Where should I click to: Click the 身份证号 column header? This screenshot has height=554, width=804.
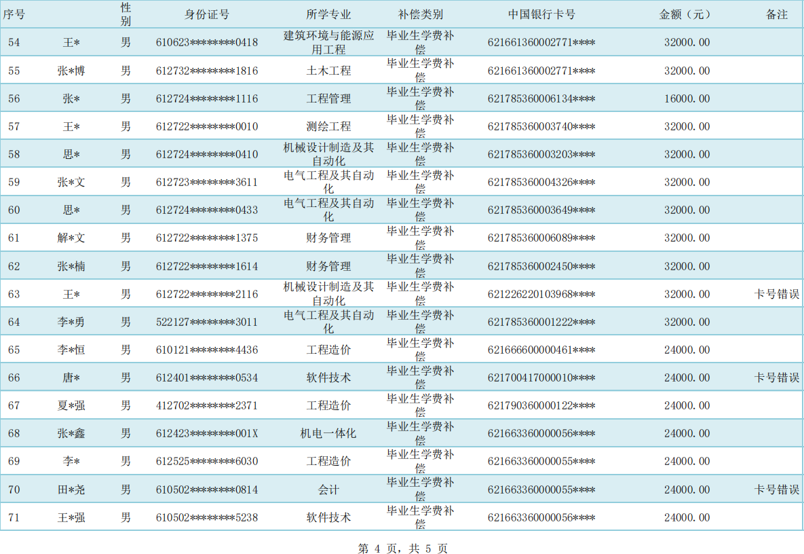(206, 14)
